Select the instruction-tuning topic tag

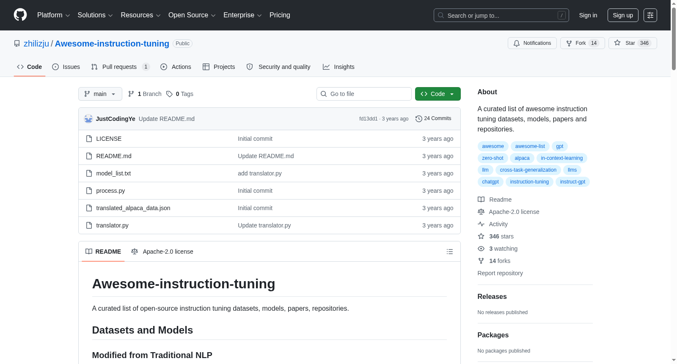pos(529,182)
